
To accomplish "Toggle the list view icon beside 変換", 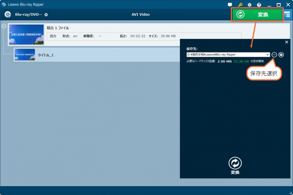I will pyautogui.click(x=287, y=14).
